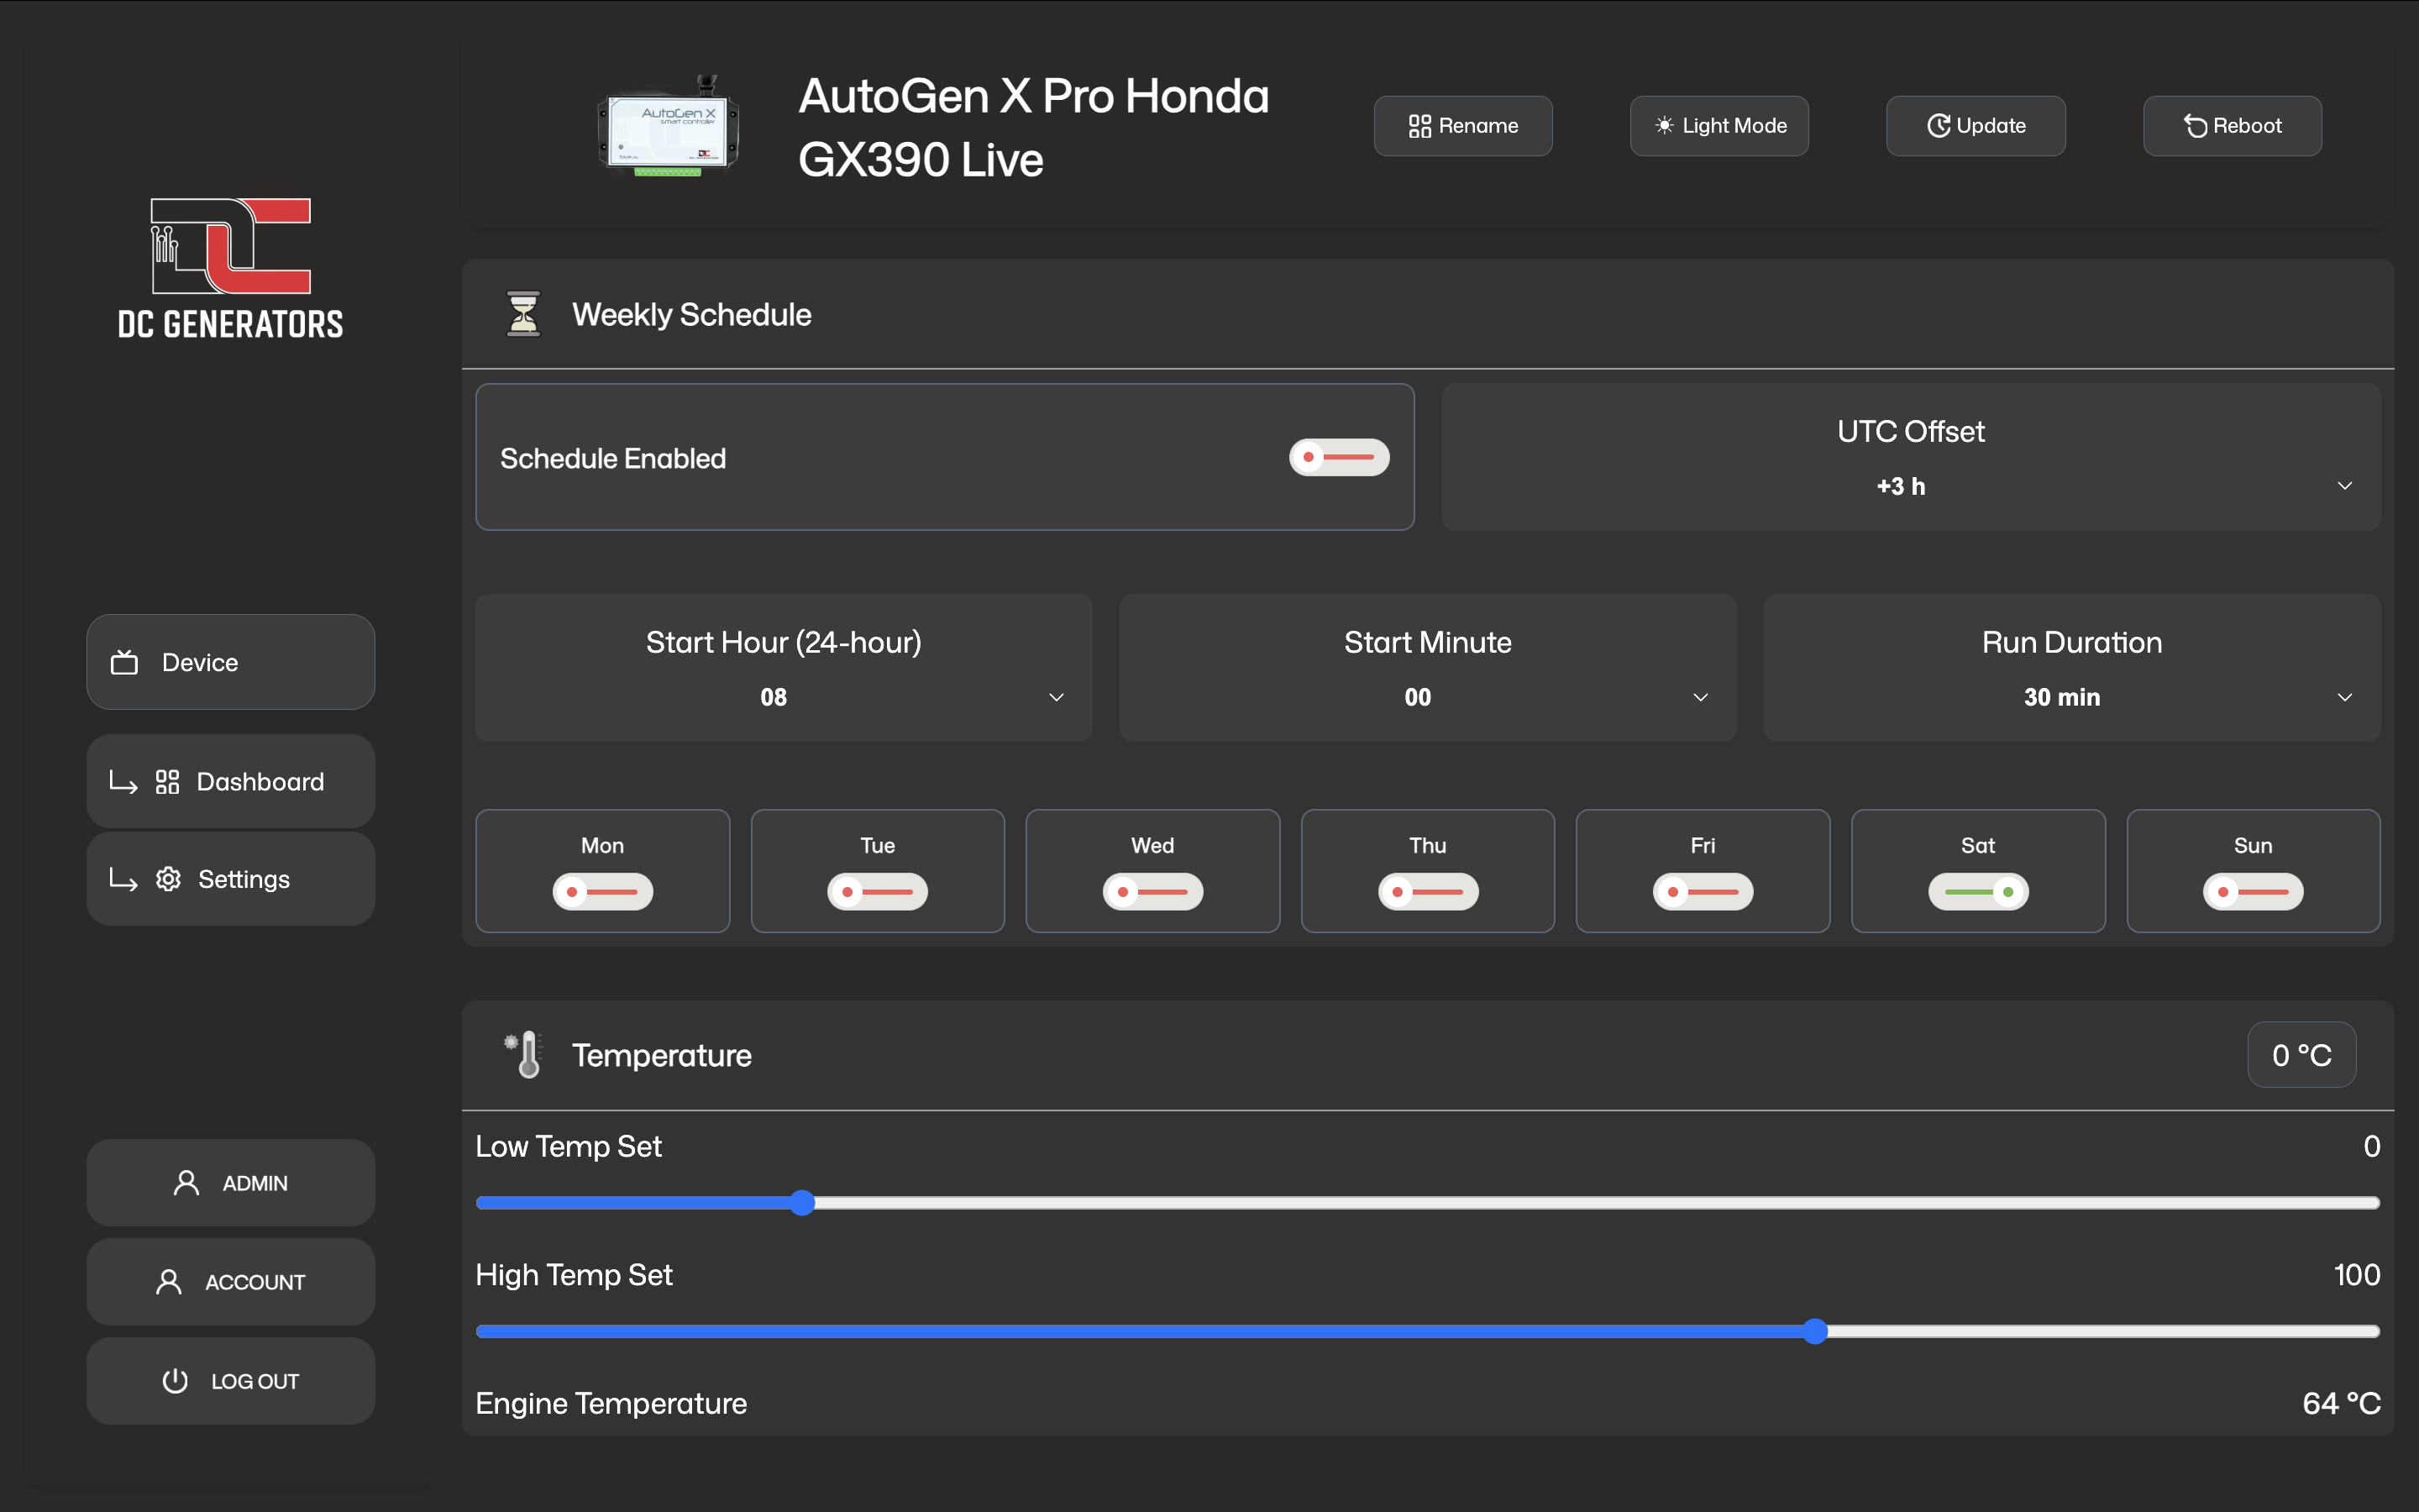Click the 'Engine Temperature' label
Viewport: 2419px width, 1512px height.
click(611, 1403)
